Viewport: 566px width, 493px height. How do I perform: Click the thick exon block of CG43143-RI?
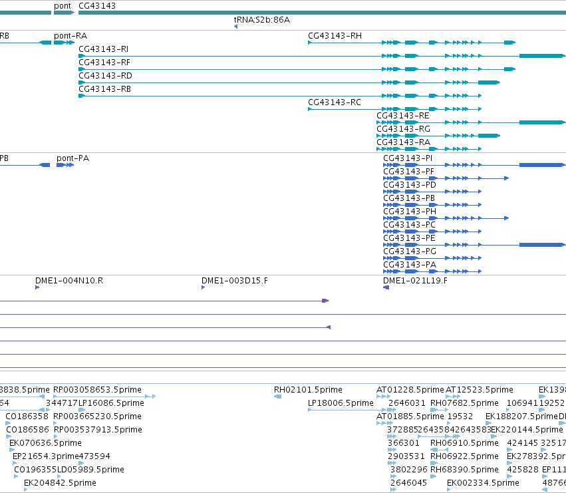pyautogui.click(x=542, y=56)
